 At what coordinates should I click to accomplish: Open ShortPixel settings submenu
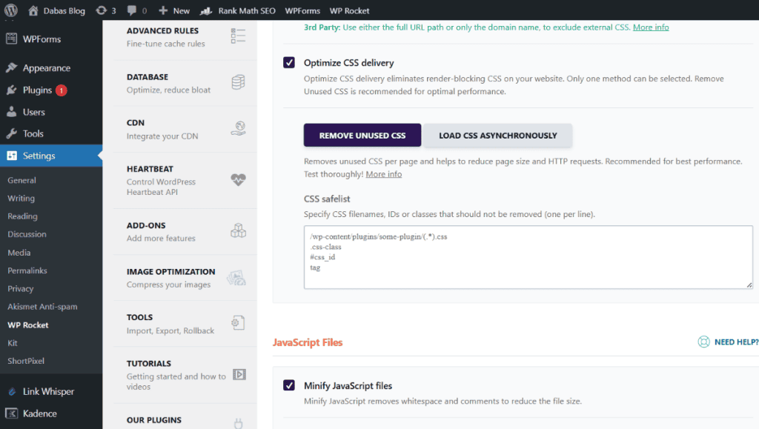coord(26,361)
